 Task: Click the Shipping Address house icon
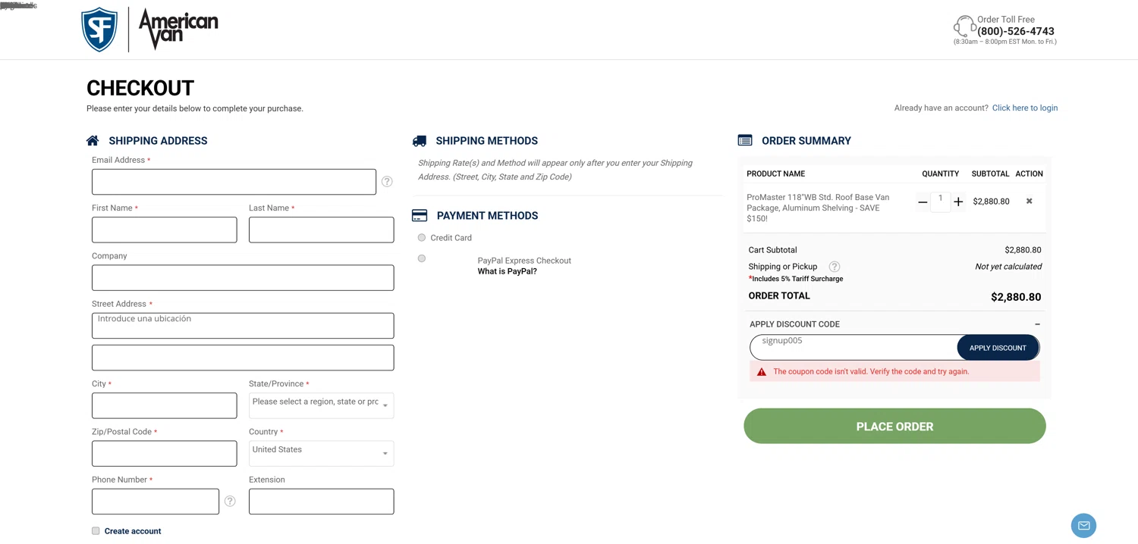(x=93, y=140)
